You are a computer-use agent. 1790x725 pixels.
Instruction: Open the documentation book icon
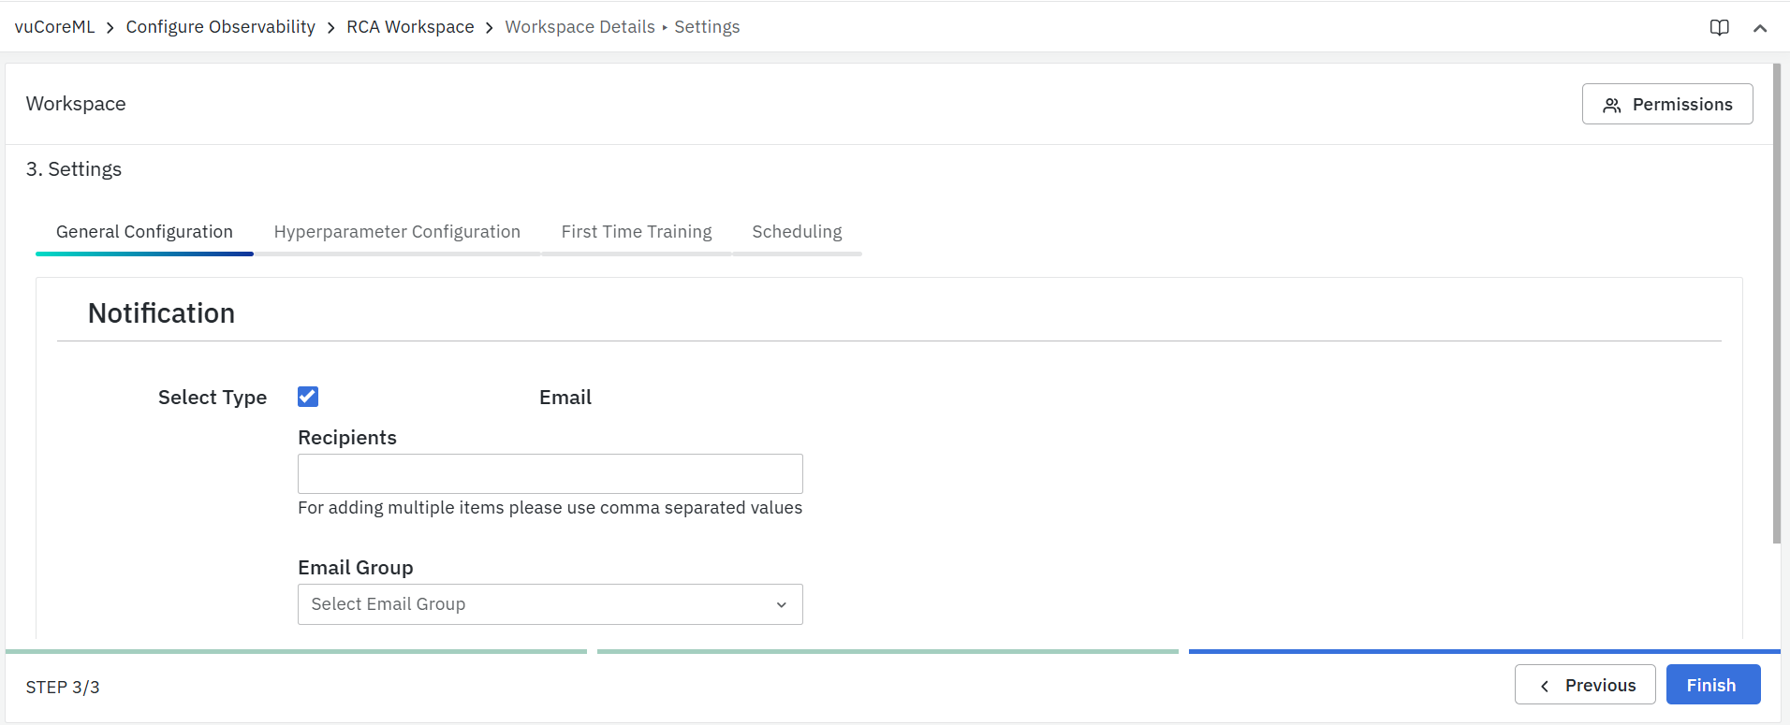(1719, 27)
